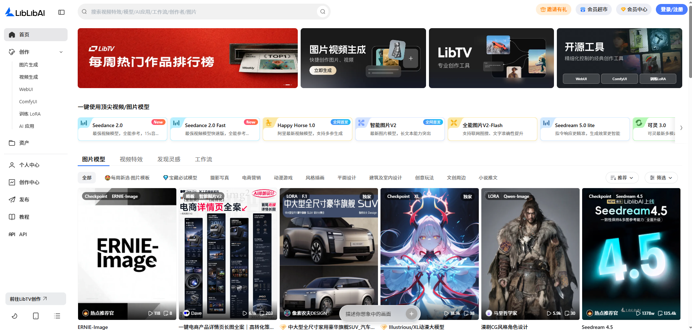Click 训练LoRA button in 开源工具 banner
692x330 pixels.
click(658, 79)
